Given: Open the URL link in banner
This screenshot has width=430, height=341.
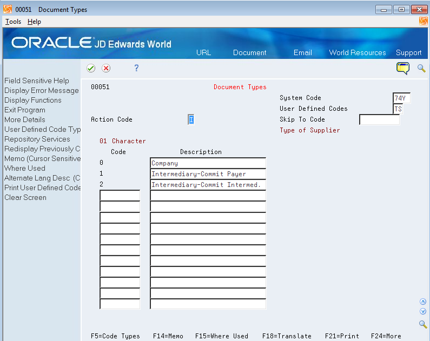Looking at the screenshot, I should (203, 52).
